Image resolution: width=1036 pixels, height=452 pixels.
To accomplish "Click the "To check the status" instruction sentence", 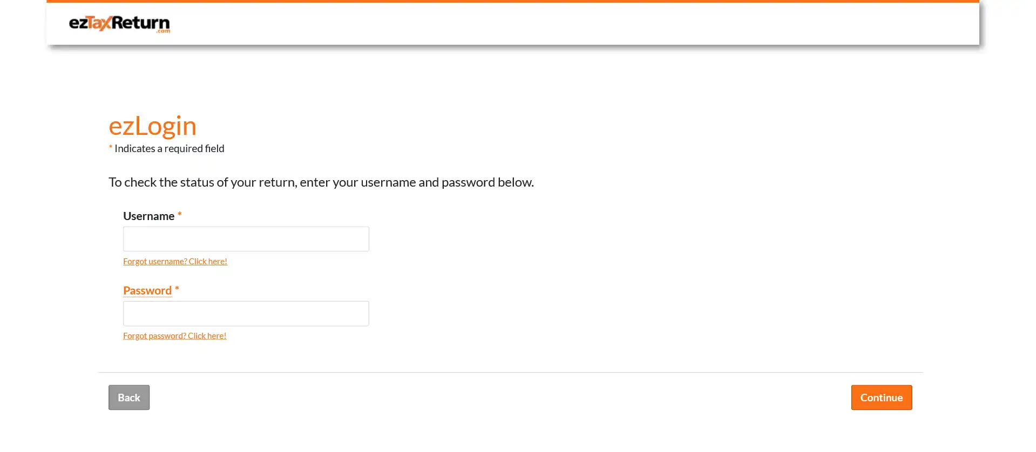I will (x=321, y=182).
